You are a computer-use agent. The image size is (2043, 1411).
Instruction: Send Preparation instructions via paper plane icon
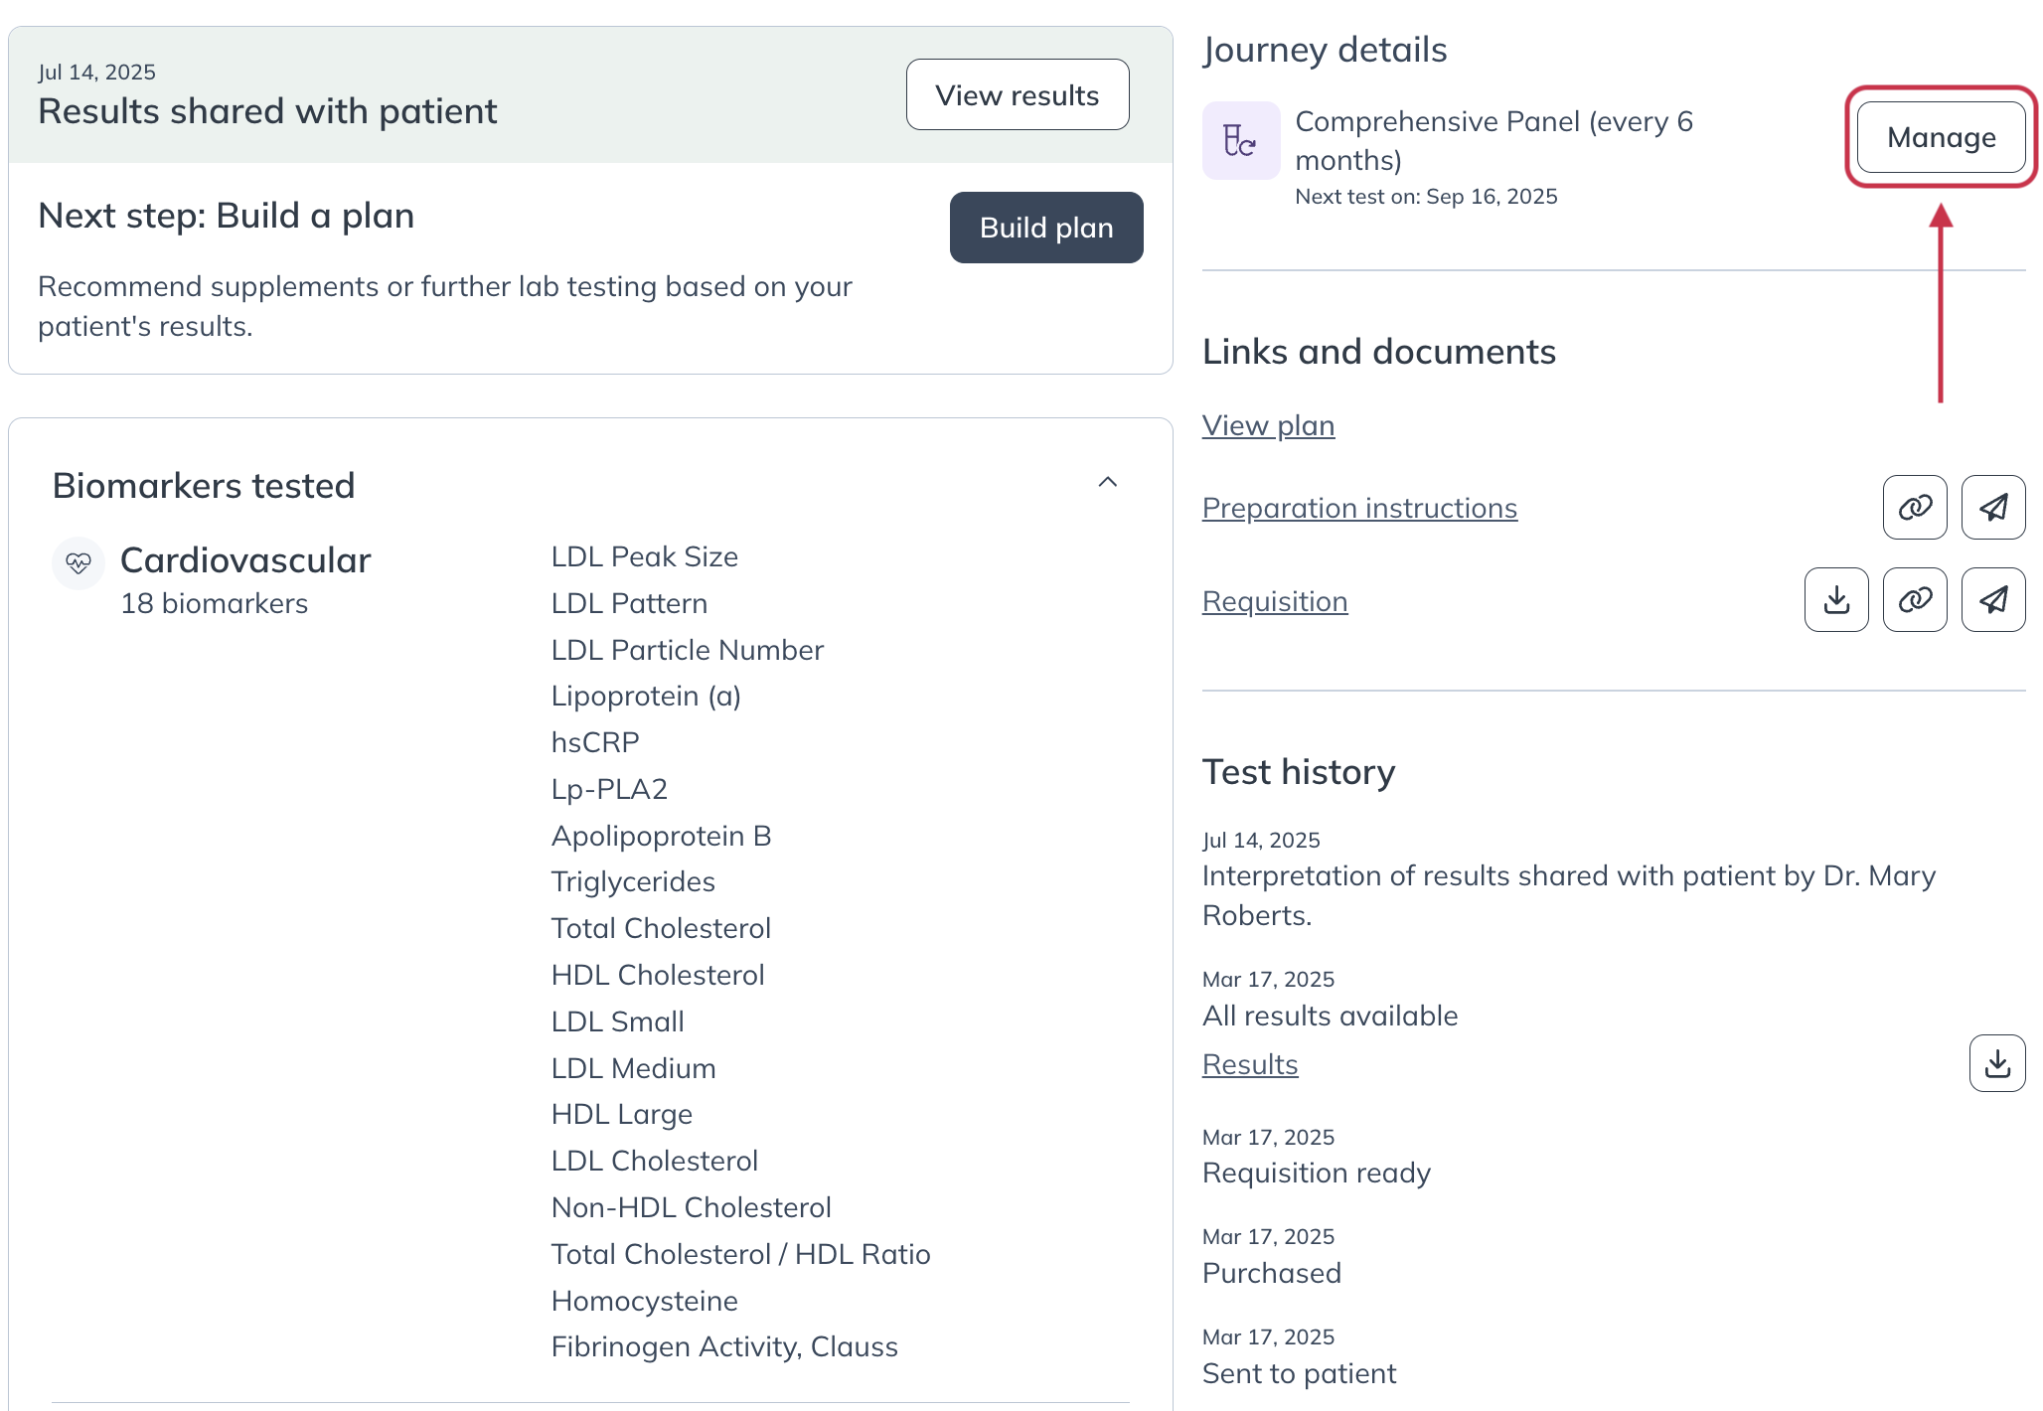[1992, 508]
